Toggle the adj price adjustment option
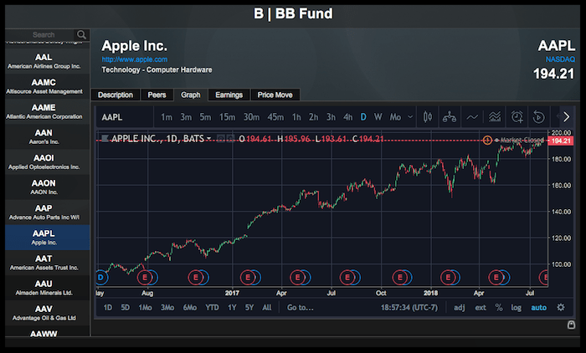The height and width of the screenshot is (353, 586). [460, 308]
